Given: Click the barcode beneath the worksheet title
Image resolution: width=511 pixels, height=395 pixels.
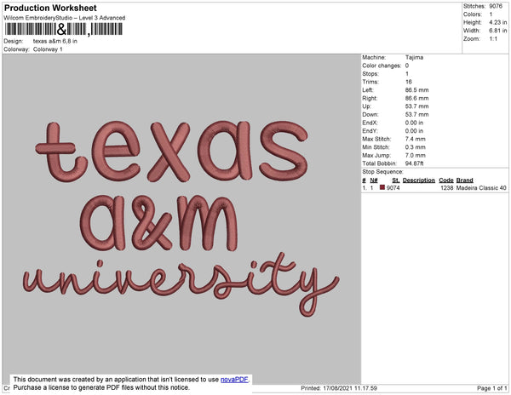Looking at the screenshot, I should pos(64,29).
